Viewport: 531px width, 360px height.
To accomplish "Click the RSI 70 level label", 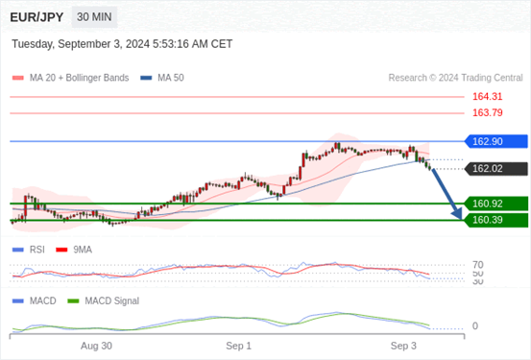I will click(x=478, y=265).
